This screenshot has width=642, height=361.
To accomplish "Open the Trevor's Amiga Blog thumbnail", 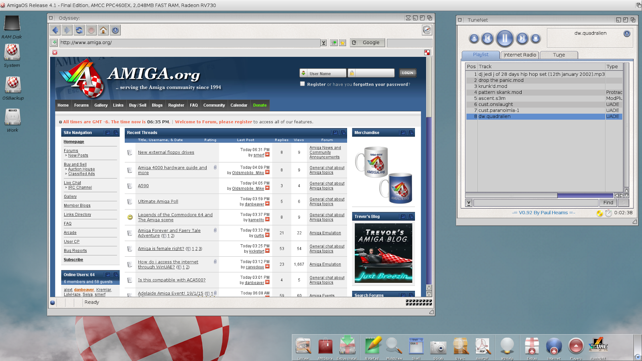I will point(383,253).
